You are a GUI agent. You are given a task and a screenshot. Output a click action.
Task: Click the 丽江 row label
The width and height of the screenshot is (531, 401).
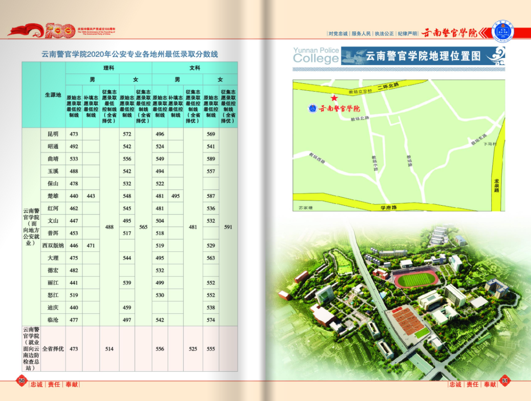(x=53, y=283)
